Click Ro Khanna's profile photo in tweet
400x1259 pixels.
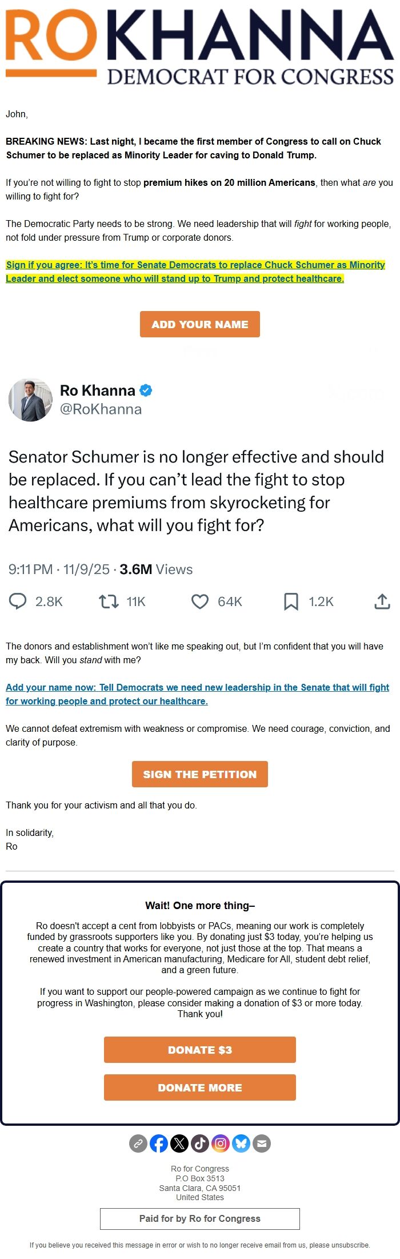(30, 400)
